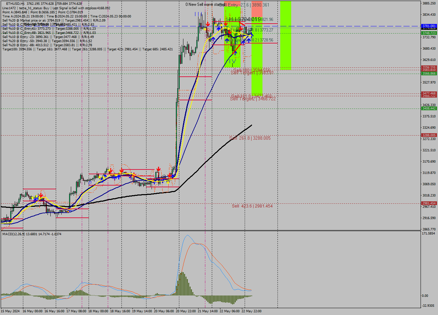Screen dimensions: 438x315
Task: Select the Sell 423.6 | 2981.454 level label
Action: (x=252, y=206)
